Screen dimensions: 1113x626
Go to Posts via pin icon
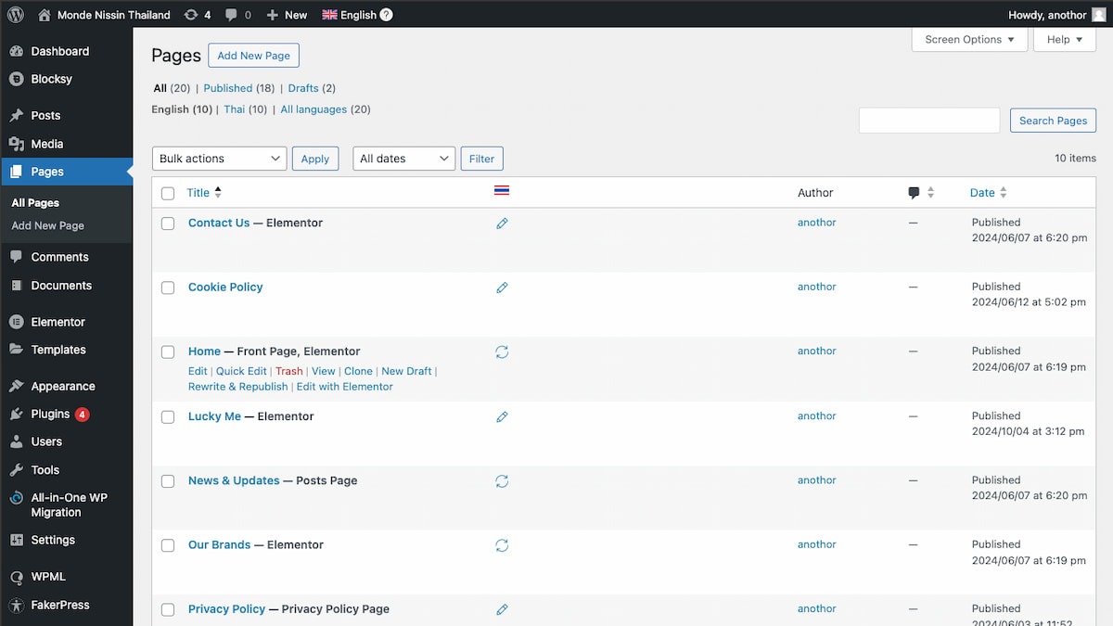16,116
